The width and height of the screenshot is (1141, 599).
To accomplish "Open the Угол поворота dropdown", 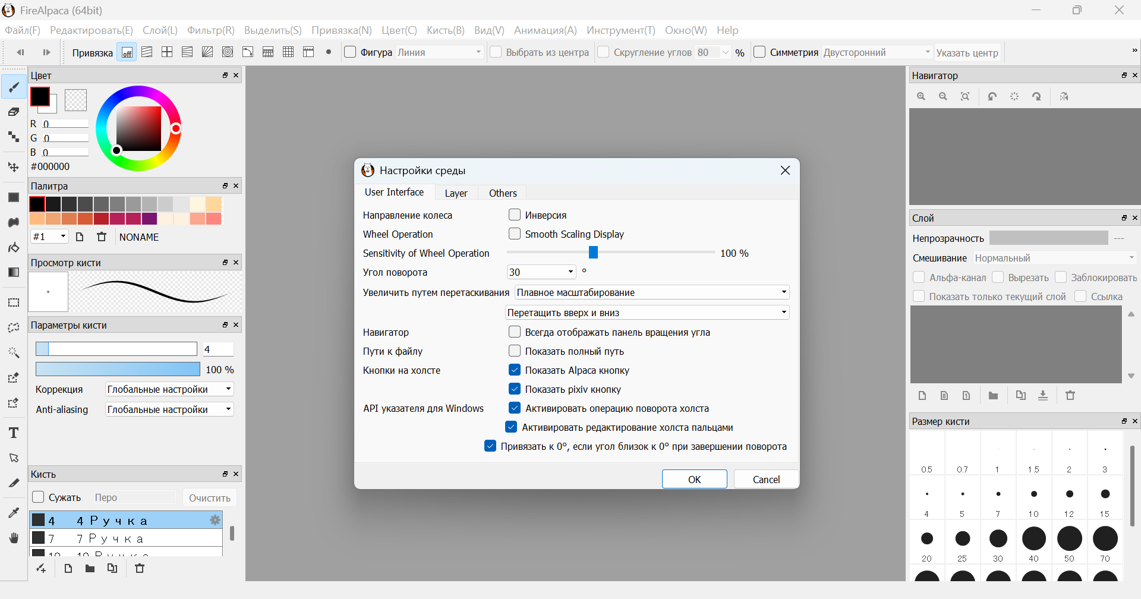I will pyautogui.click(x=541, y=272).
